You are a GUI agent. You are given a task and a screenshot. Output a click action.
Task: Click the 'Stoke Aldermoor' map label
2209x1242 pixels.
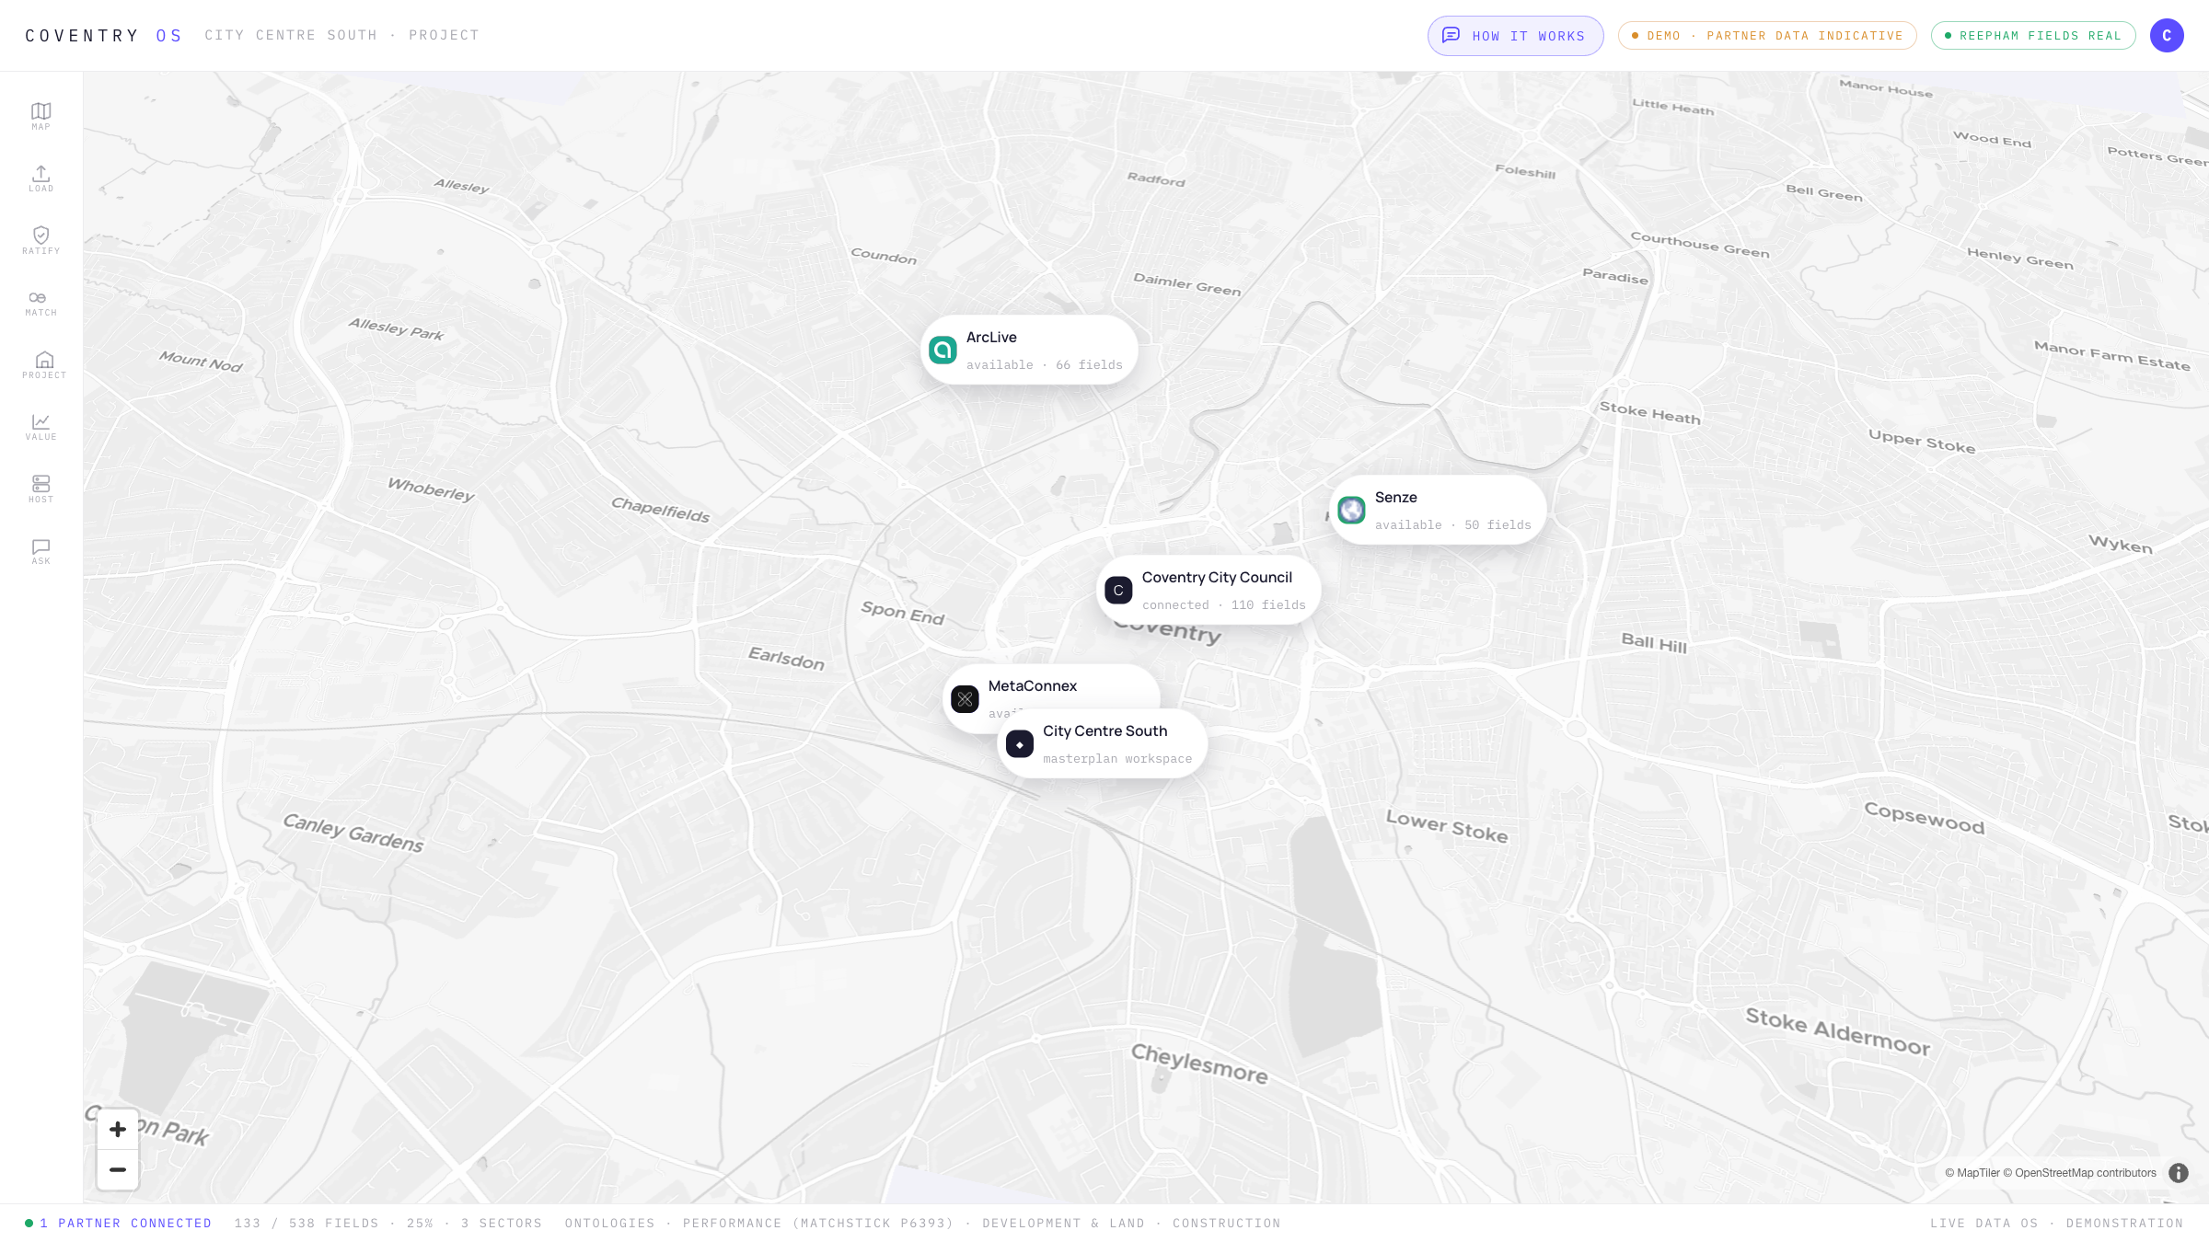pos(1838,1030)
